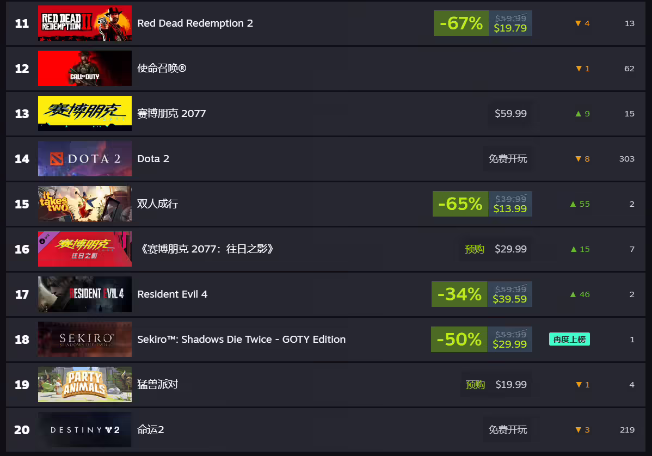The width and height of the screenshot is (652, 456).
Task: Open the 双人成行 title link
Action: coord(157,204)
